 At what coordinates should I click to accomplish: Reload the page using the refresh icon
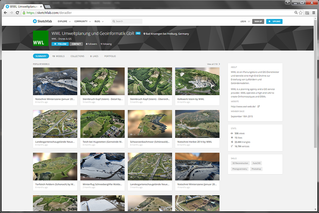click(18, 13)
